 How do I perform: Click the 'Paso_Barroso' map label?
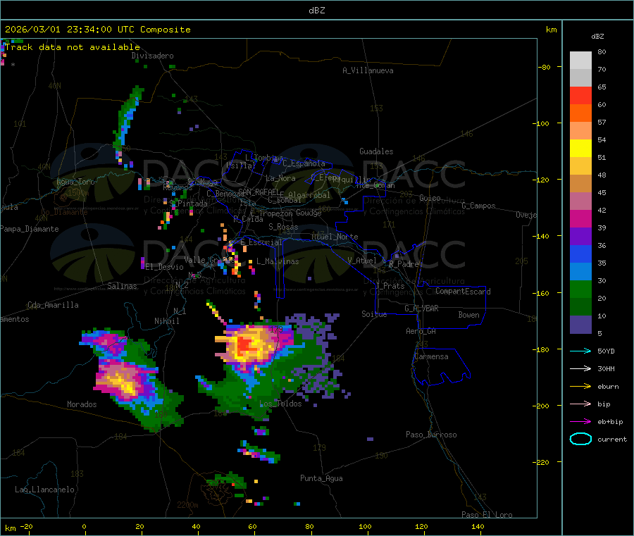pos(431,435)
